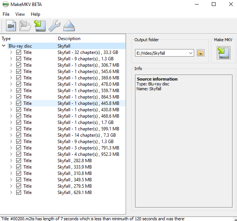Uncheck the 306.7 MB title checkbox
Screen dimensions: 237x221
18,65
